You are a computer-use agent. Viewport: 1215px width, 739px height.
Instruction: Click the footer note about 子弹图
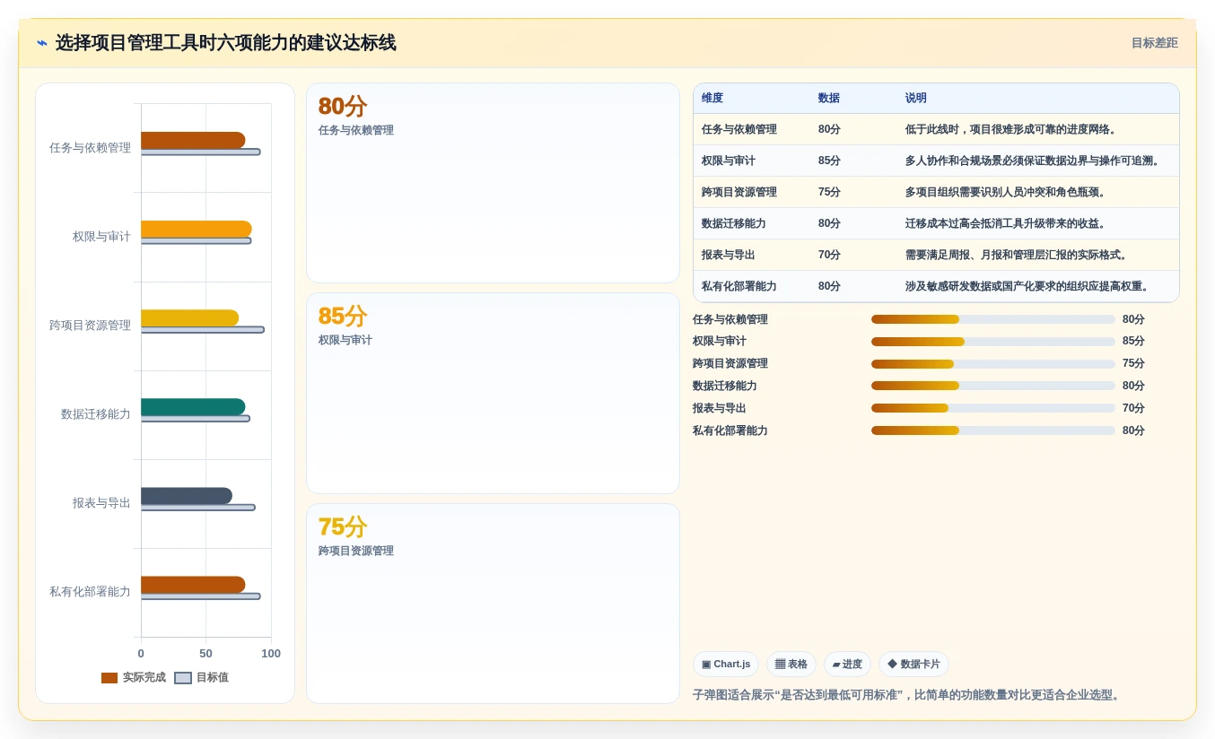click(x=908, y=695)
